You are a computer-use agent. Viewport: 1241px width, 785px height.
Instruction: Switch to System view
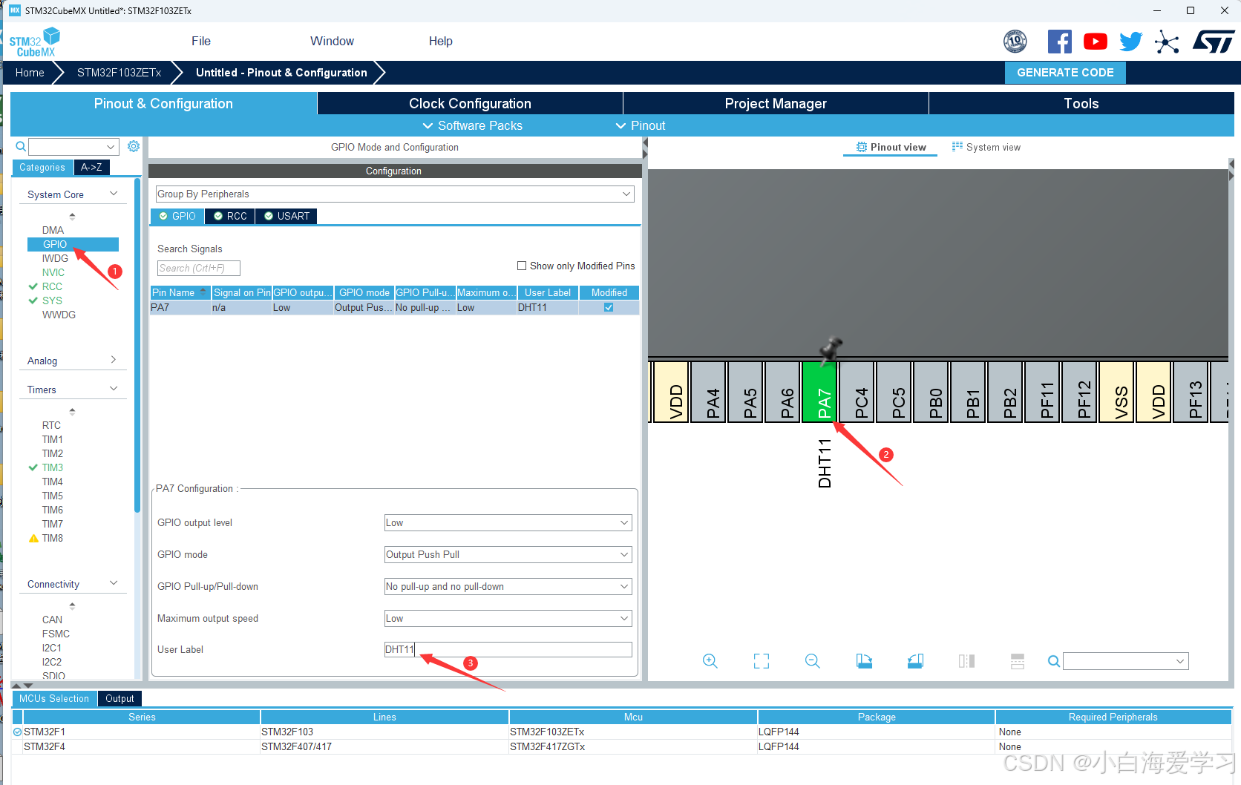pyautogui.click(x=986, y=147)
